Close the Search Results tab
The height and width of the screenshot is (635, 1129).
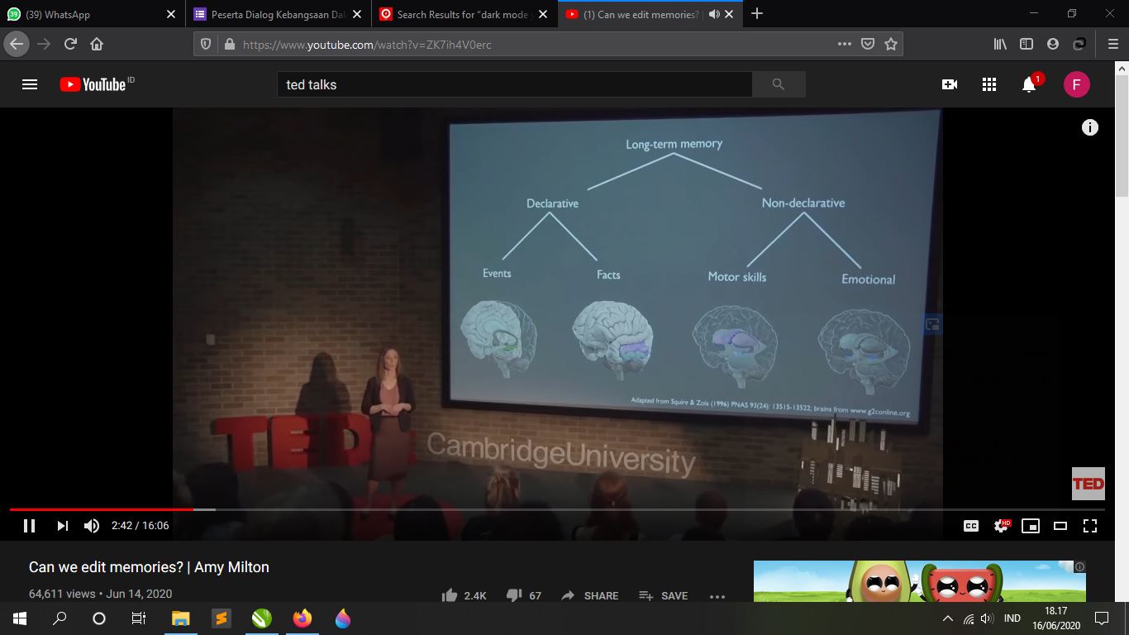[x=543, y=14]
